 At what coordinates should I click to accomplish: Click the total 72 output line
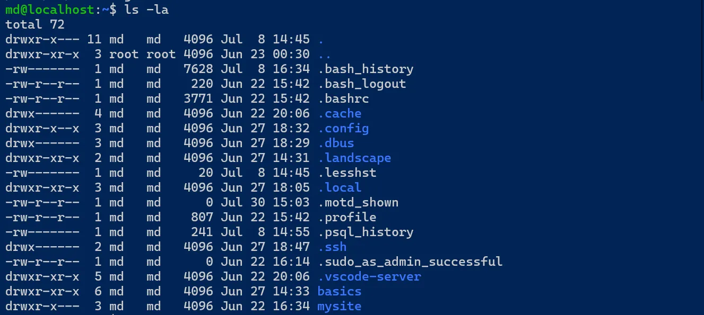34,25
